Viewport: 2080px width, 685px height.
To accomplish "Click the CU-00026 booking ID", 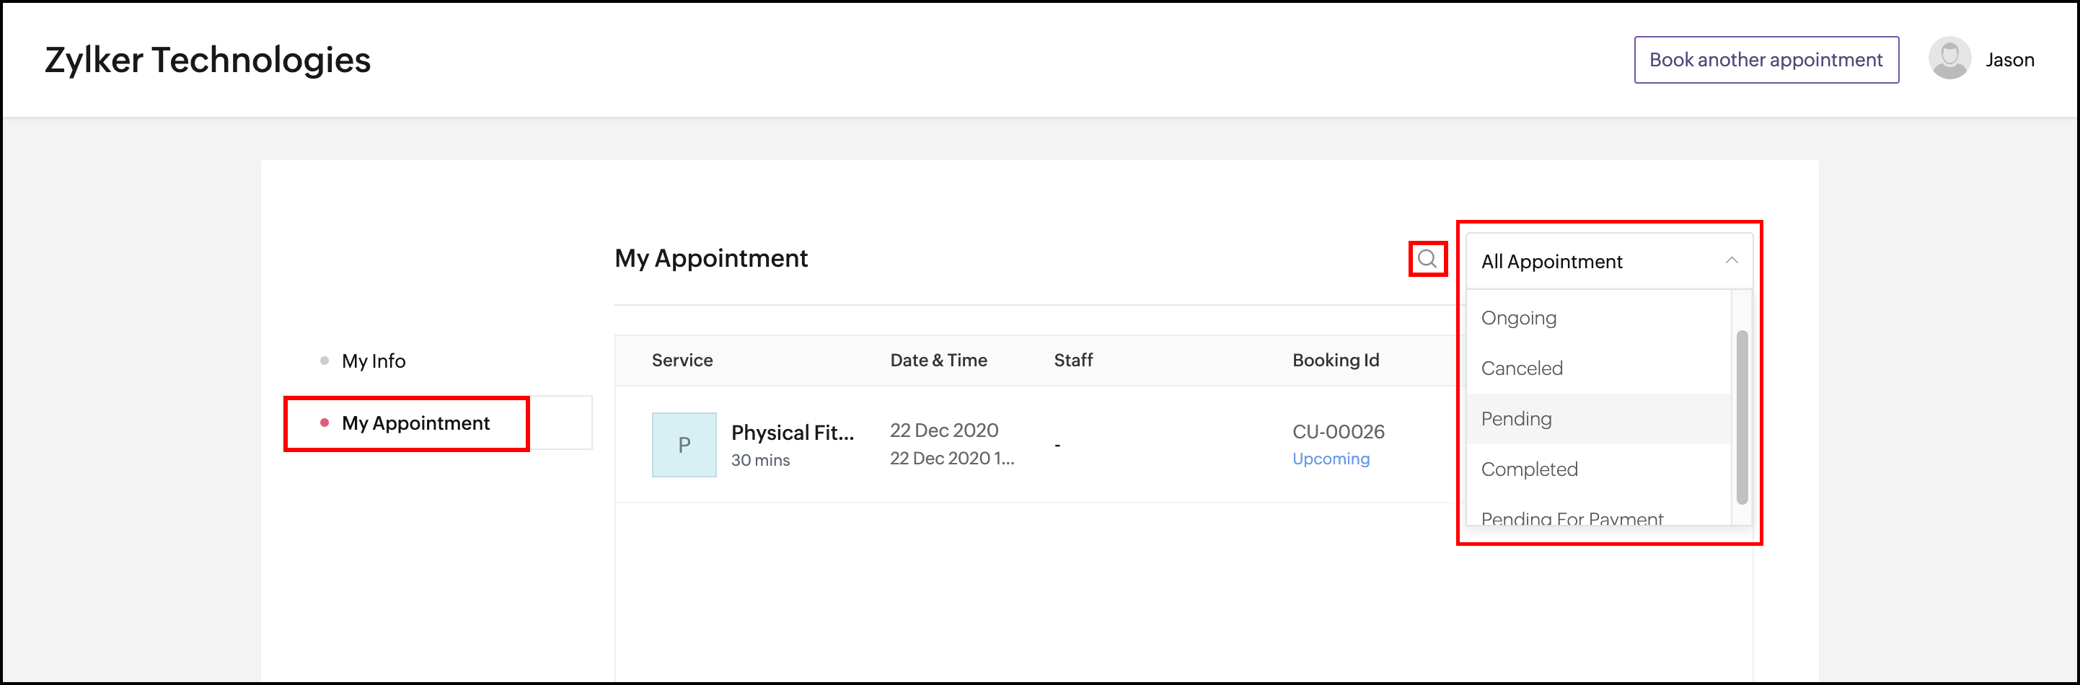I will tap(1337, 432).
